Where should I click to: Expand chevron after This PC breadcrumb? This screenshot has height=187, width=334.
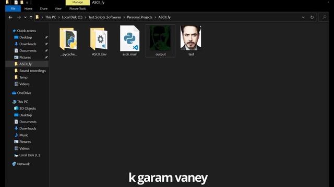[59, 17]
